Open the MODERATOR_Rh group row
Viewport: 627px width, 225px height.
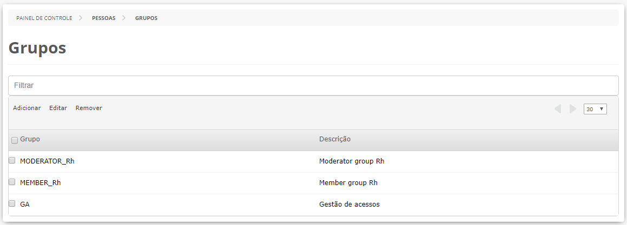point(47,161)
